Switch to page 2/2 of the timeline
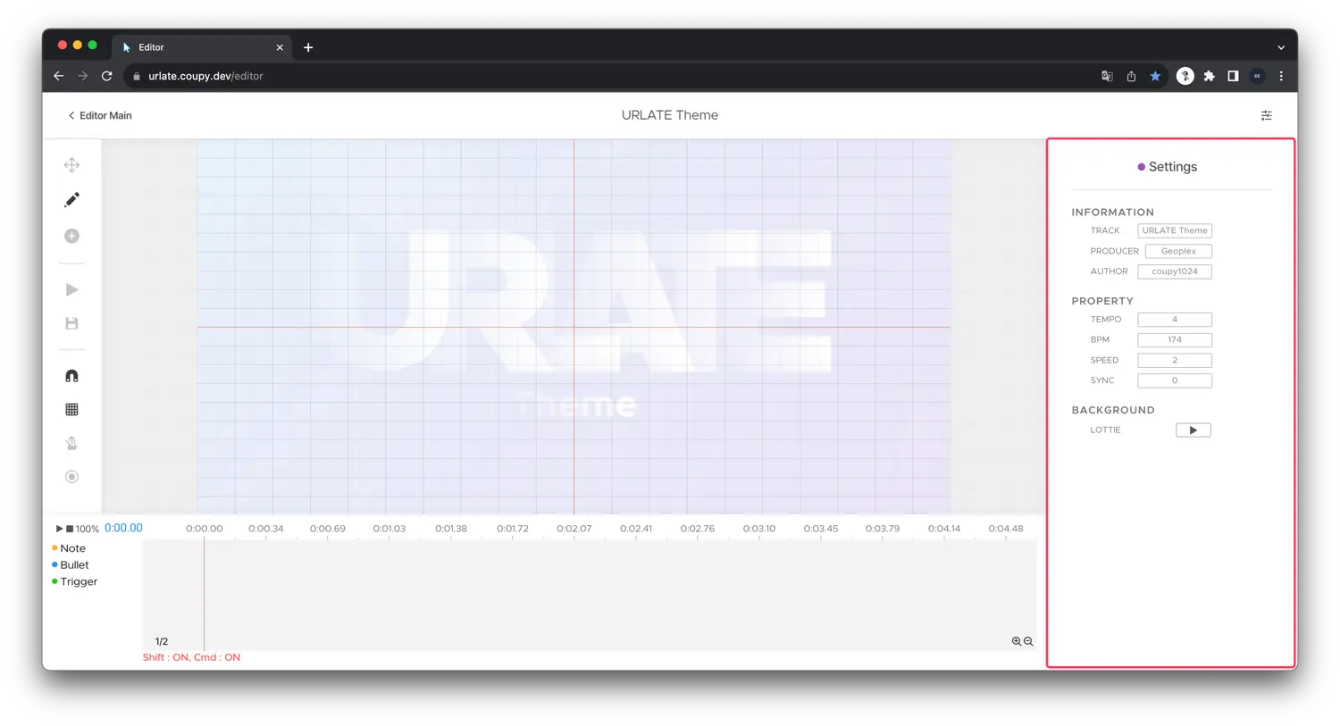1340x726 pixels. coord(161,641)
